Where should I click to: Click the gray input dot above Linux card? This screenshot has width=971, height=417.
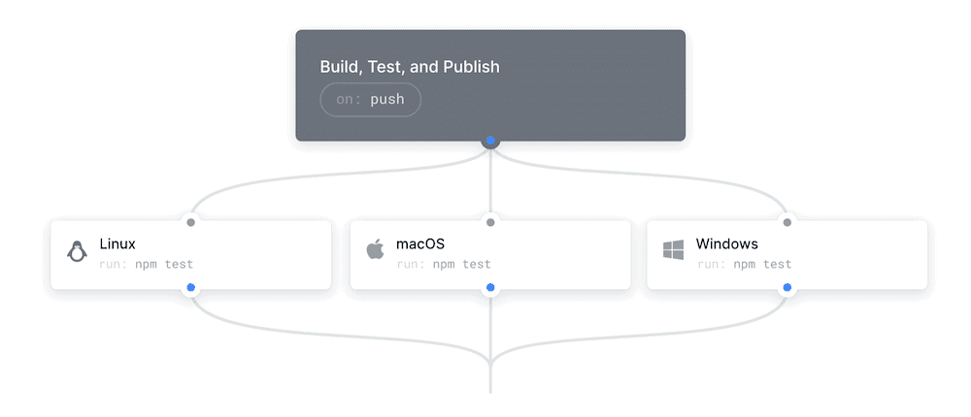point(190,222)
